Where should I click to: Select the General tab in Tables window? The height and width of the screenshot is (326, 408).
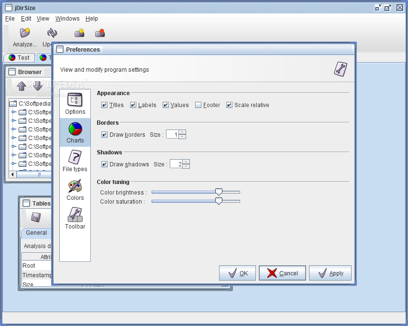[36, 233]
